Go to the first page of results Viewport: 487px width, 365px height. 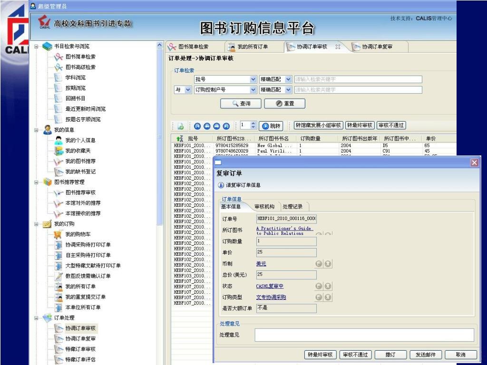(x=197, y=126)
